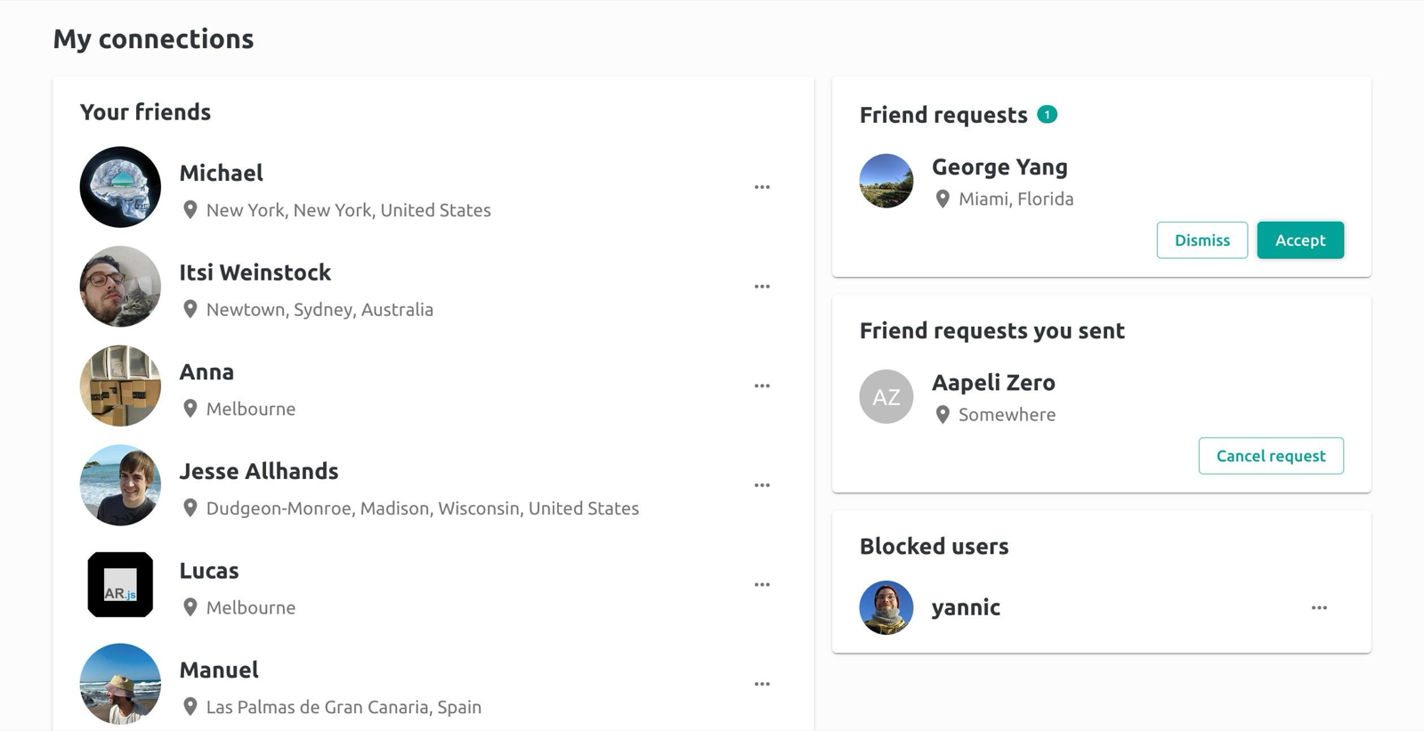The width and height of the screenshot is (1424, 731).
Task: Click Anna's avatar photo
Action: coord(120,386)
